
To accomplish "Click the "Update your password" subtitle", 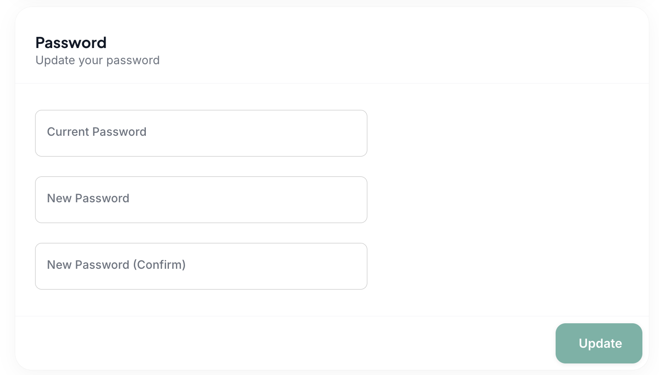I will pyautogui.click(x=97, y=60).
